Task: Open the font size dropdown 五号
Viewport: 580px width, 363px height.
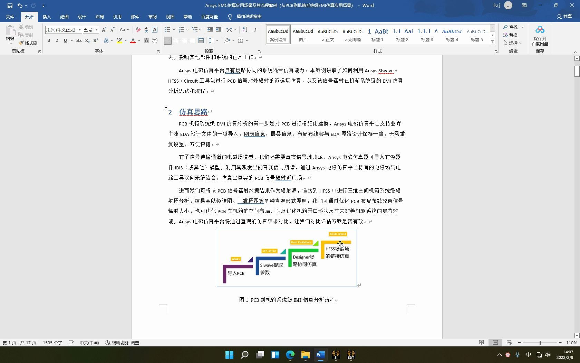Action: point(97,30)
